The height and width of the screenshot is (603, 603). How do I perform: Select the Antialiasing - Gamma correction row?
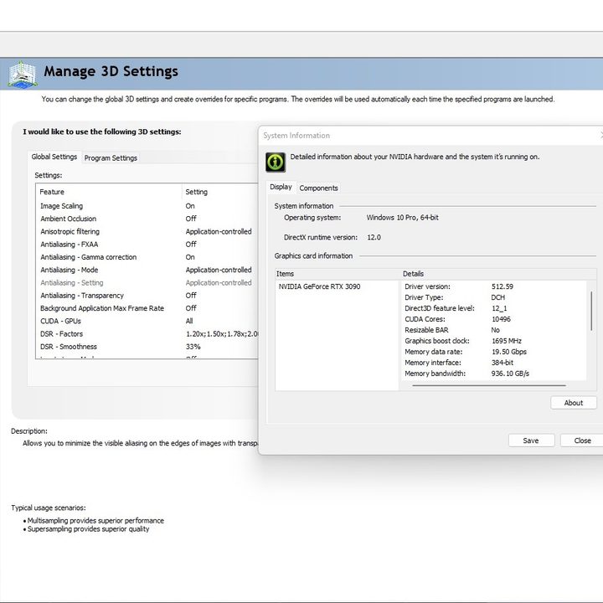click(x=147, y=257)
